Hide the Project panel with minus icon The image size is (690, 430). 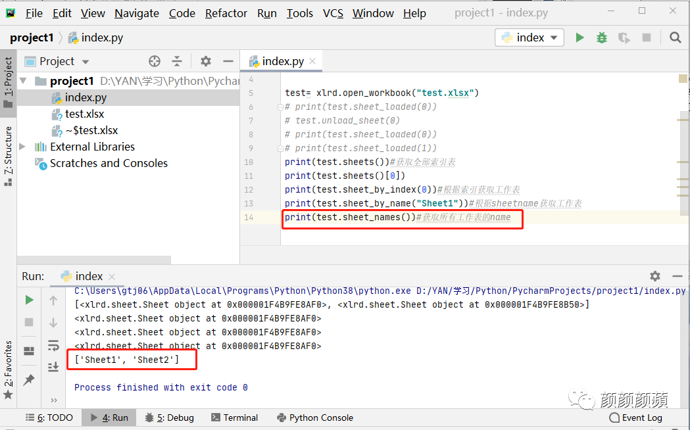click(228, 61)
